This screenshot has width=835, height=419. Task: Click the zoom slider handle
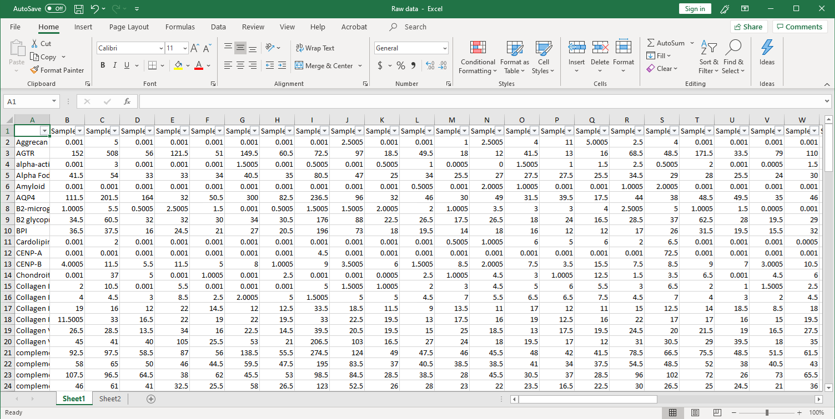(767, 413)
